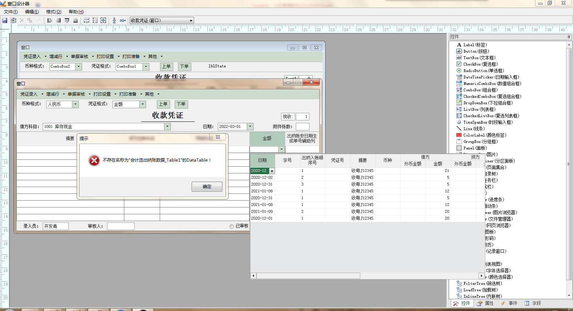Select the Panel (面板) control icon
Viewport: 573px width, 311px height.
[x=459, y=148]
